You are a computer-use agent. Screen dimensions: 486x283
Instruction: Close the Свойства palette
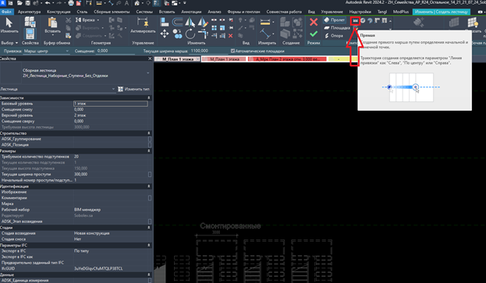click(150, 58)
